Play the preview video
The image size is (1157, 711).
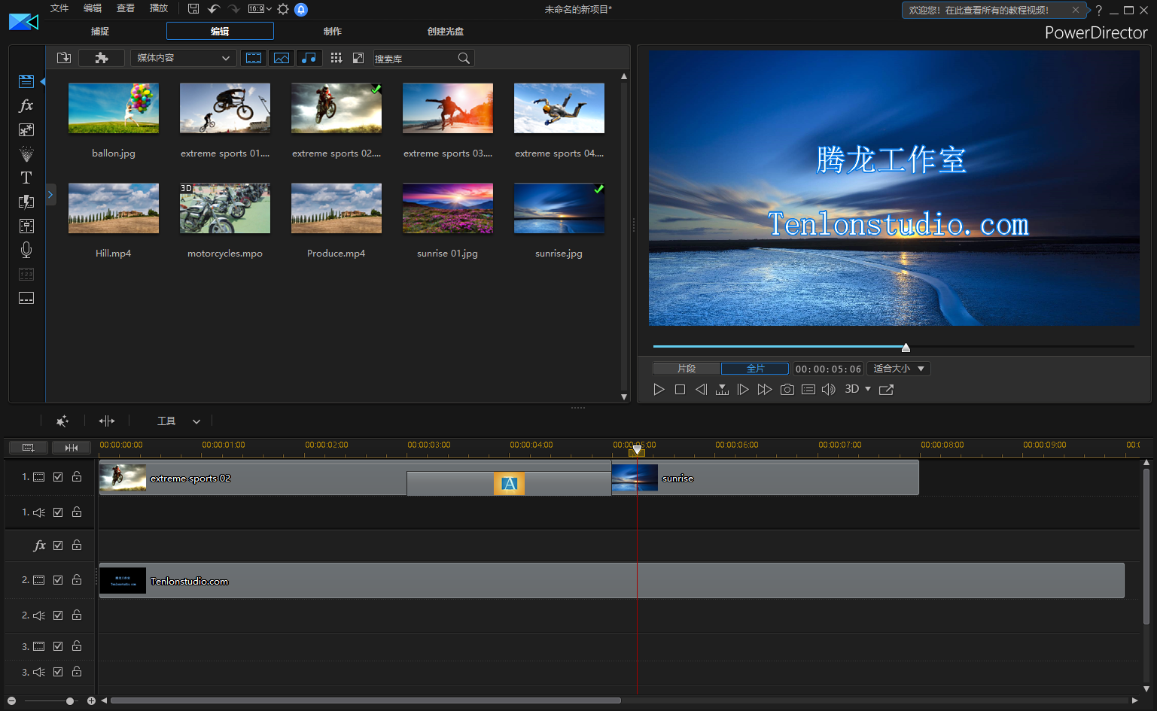[x=659, y=389]
